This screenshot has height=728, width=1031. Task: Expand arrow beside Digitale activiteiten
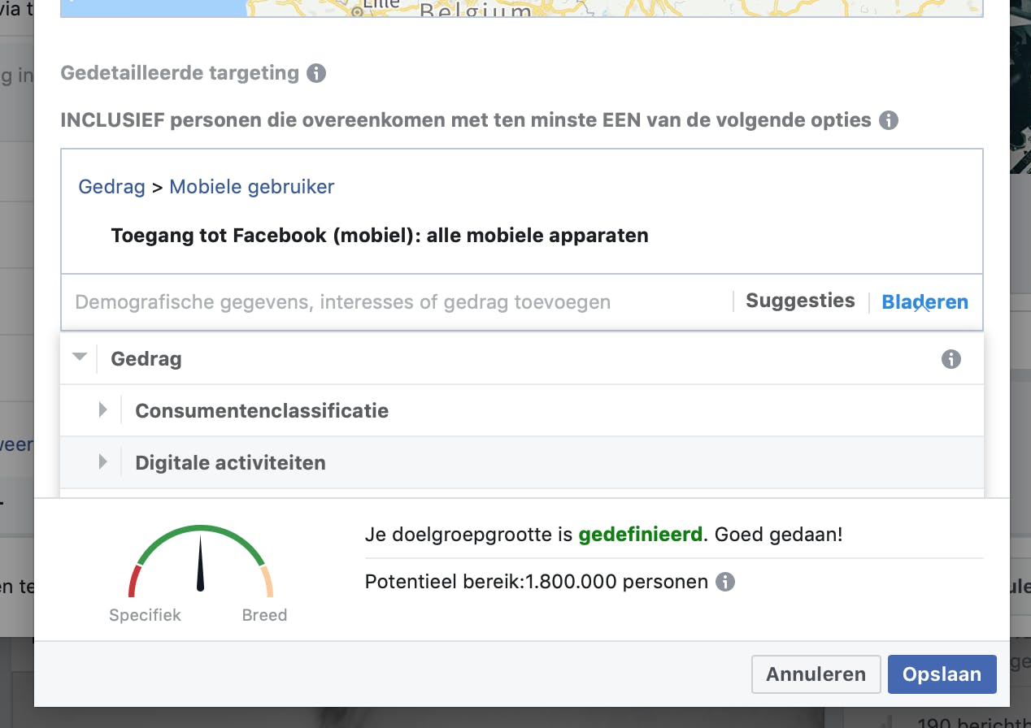[x=103, y=462]
